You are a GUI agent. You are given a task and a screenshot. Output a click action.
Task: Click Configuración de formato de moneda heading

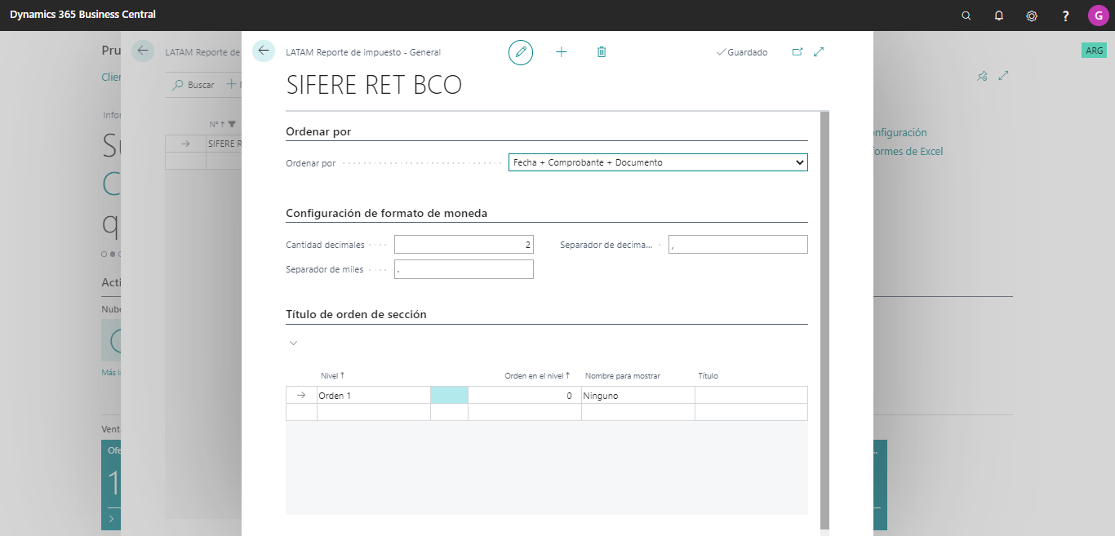pos(387,213)
